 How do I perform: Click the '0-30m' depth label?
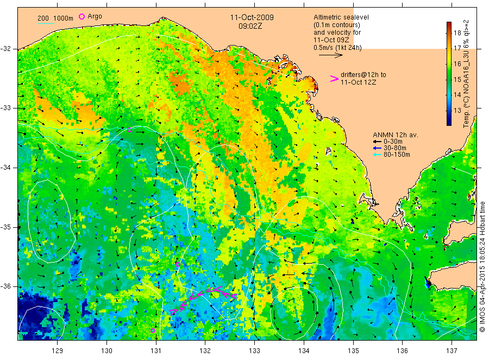tap(393, 142)
